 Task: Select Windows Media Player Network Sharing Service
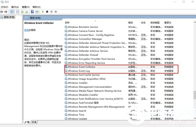pos(119,91)
